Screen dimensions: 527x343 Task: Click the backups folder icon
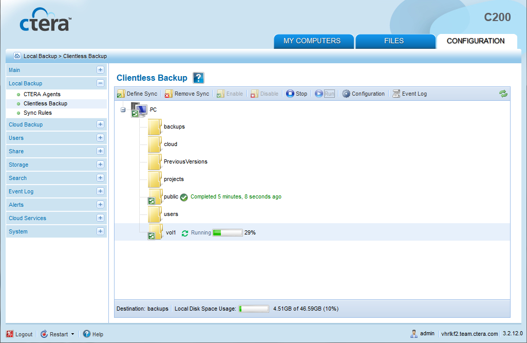click(x=155, y=127)
